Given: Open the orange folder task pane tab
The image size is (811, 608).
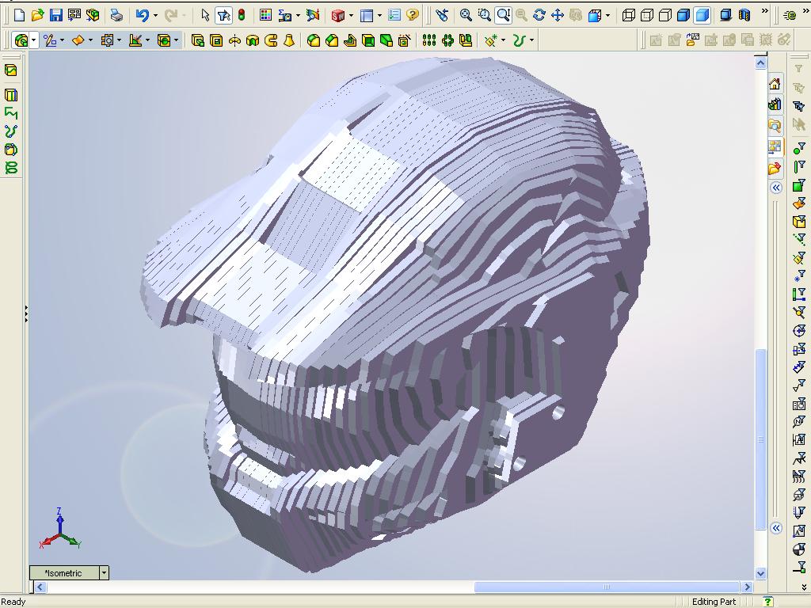Looking at the screenshot, I should [775, 168].
